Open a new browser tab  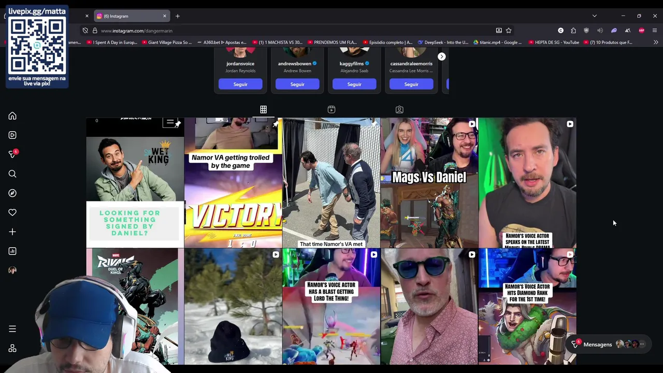(178, 16)
